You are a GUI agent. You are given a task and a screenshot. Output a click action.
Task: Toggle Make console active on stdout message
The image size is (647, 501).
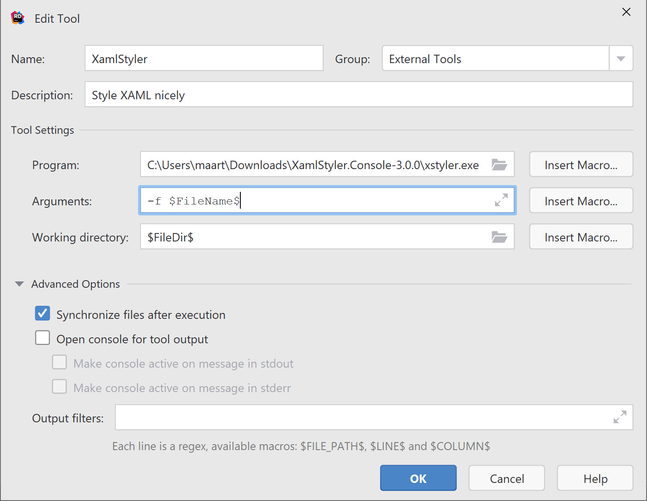pos(59,362)
